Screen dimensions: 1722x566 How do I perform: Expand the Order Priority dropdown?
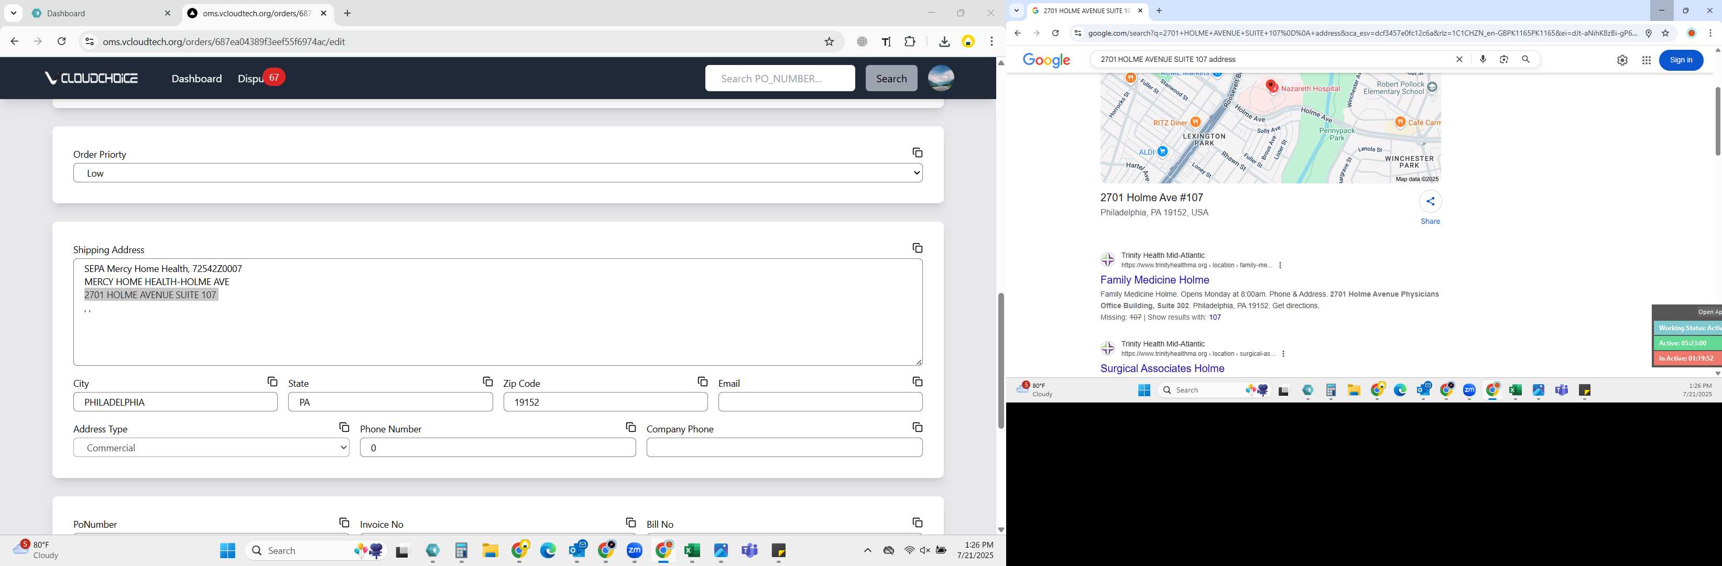(x=498, y=173)
